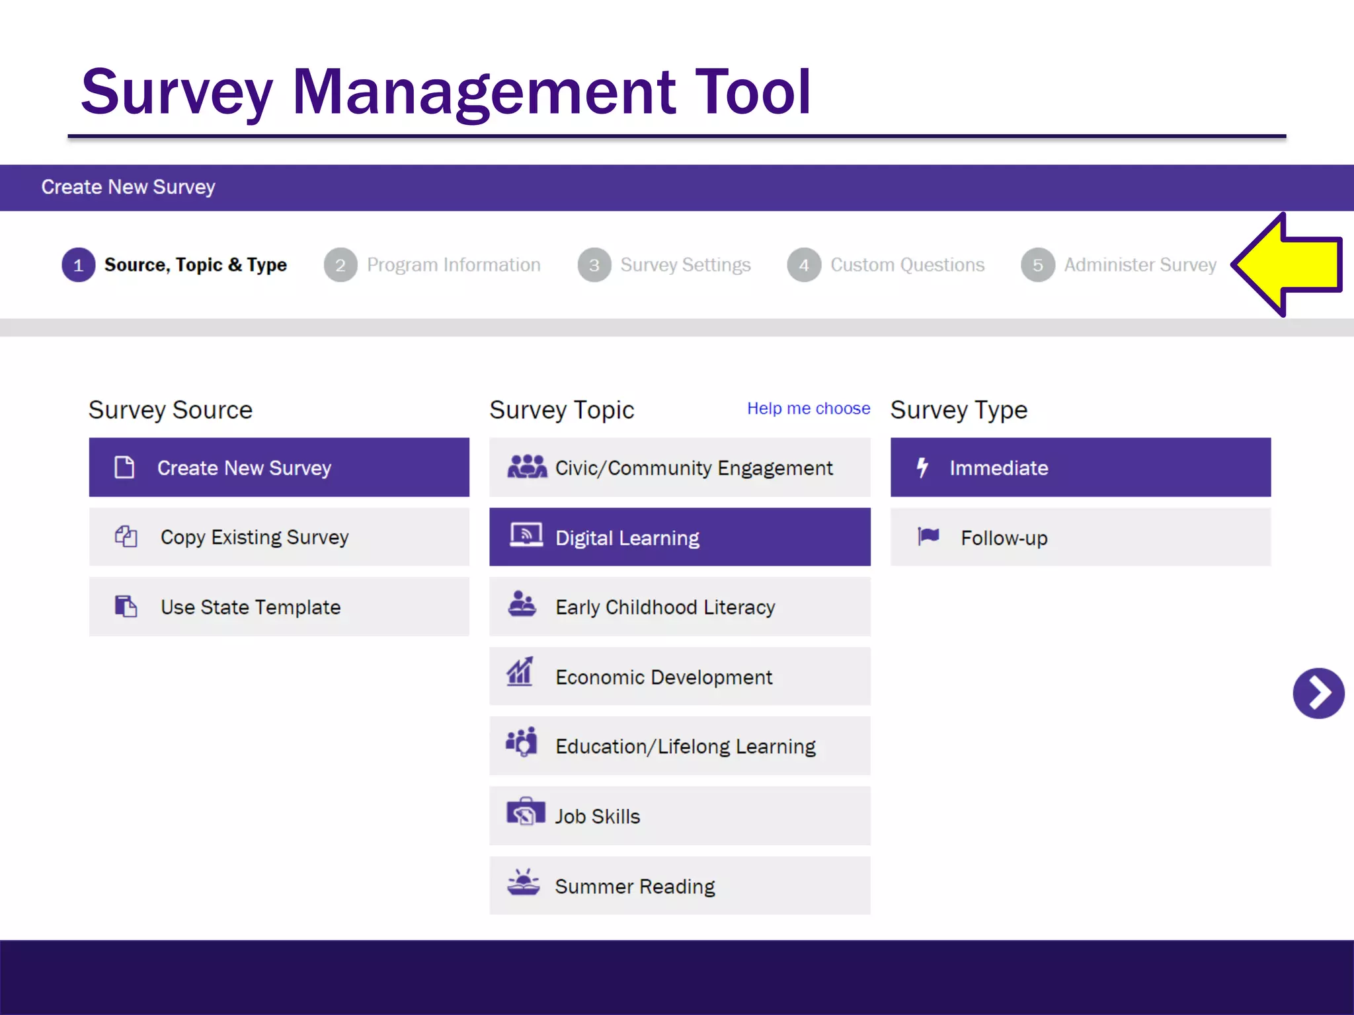Click the Summer Reading sun icon
This screenshot has height=1015, width=1354.
[x=524, y=882]
